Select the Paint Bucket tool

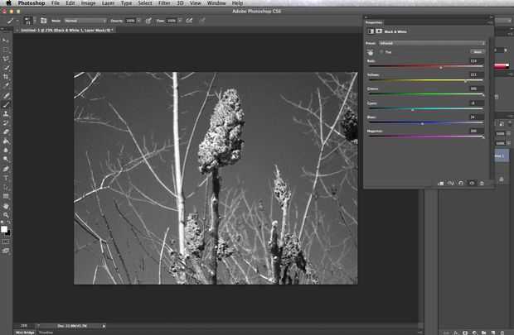point(6,141)
